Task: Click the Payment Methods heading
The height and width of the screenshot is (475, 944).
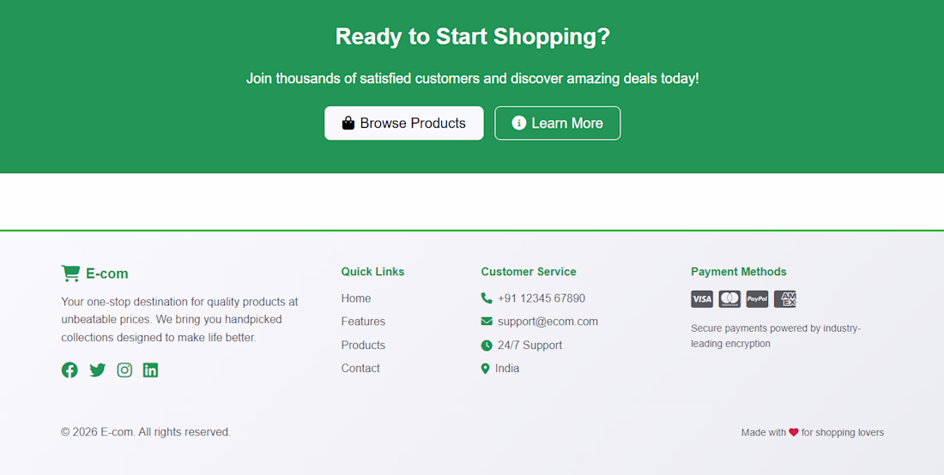Action: tap(739, 272)
